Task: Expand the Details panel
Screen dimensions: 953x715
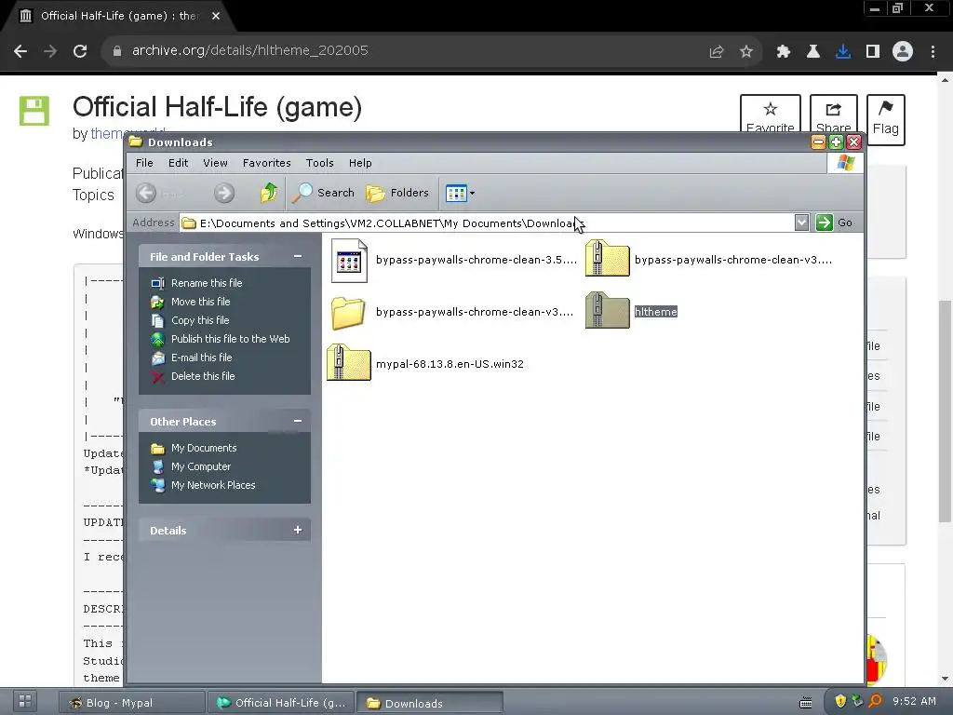Action: pyautogui.click(x=298, y=530)
